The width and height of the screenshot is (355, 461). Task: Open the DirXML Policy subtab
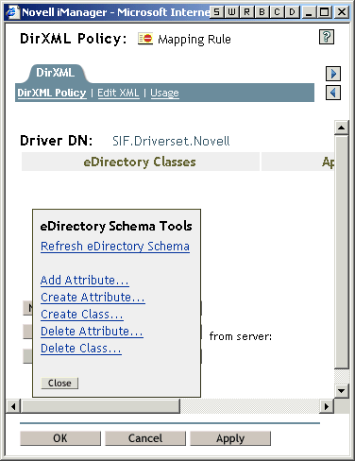[x=52, y=93]
